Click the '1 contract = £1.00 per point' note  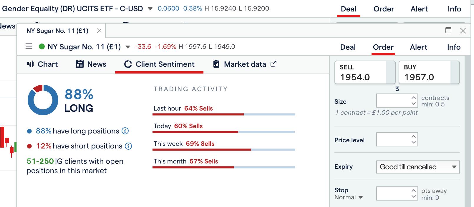click(377, 113)
